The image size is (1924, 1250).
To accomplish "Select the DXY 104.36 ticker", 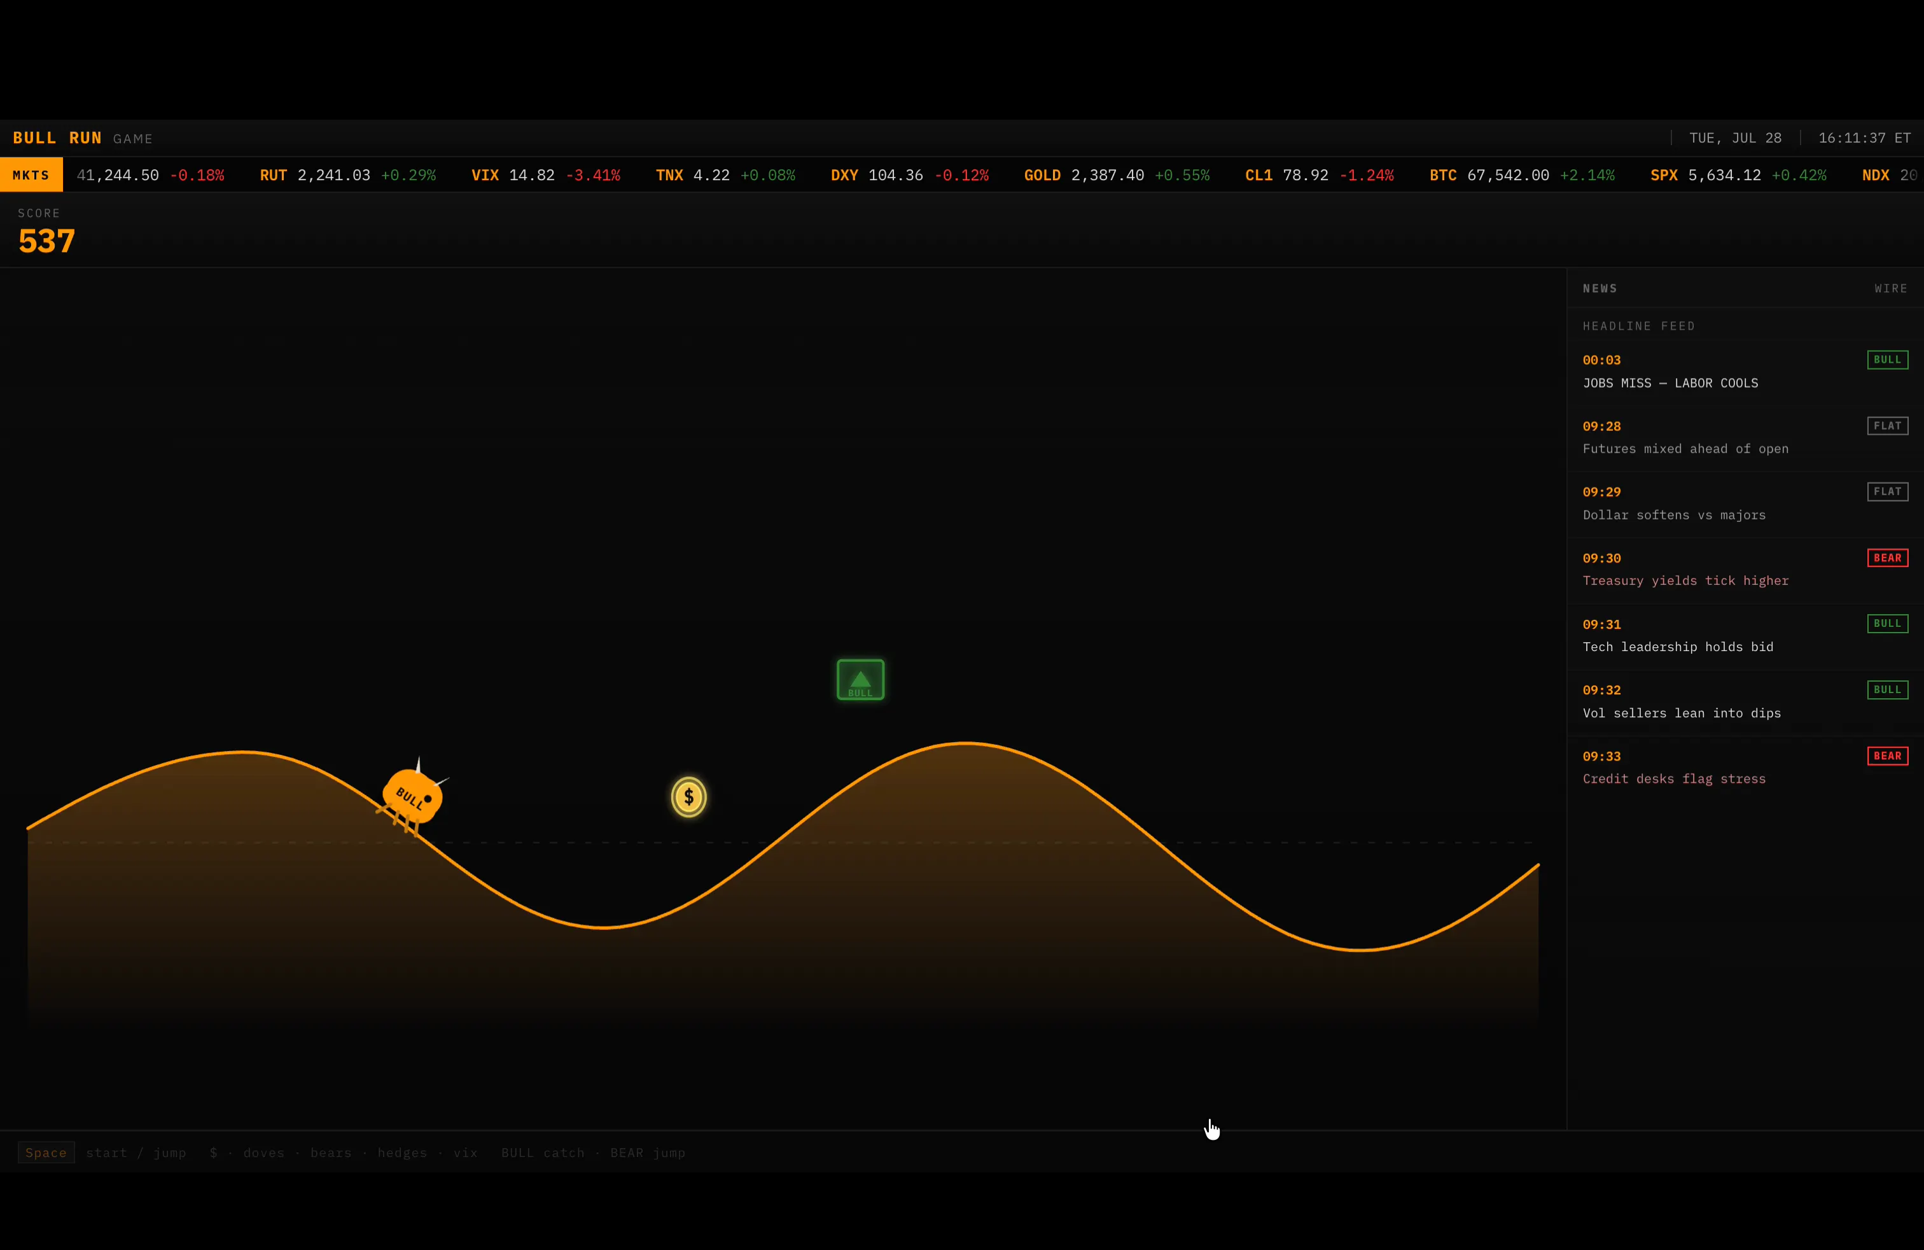I will [909, 176].
